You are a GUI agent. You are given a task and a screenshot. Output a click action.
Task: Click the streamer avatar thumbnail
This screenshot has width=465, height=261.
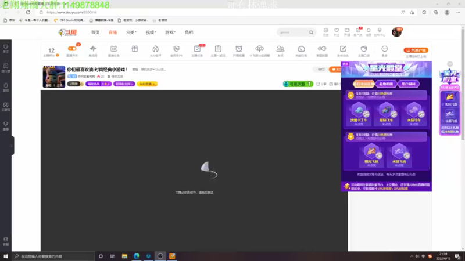point(54,77)
